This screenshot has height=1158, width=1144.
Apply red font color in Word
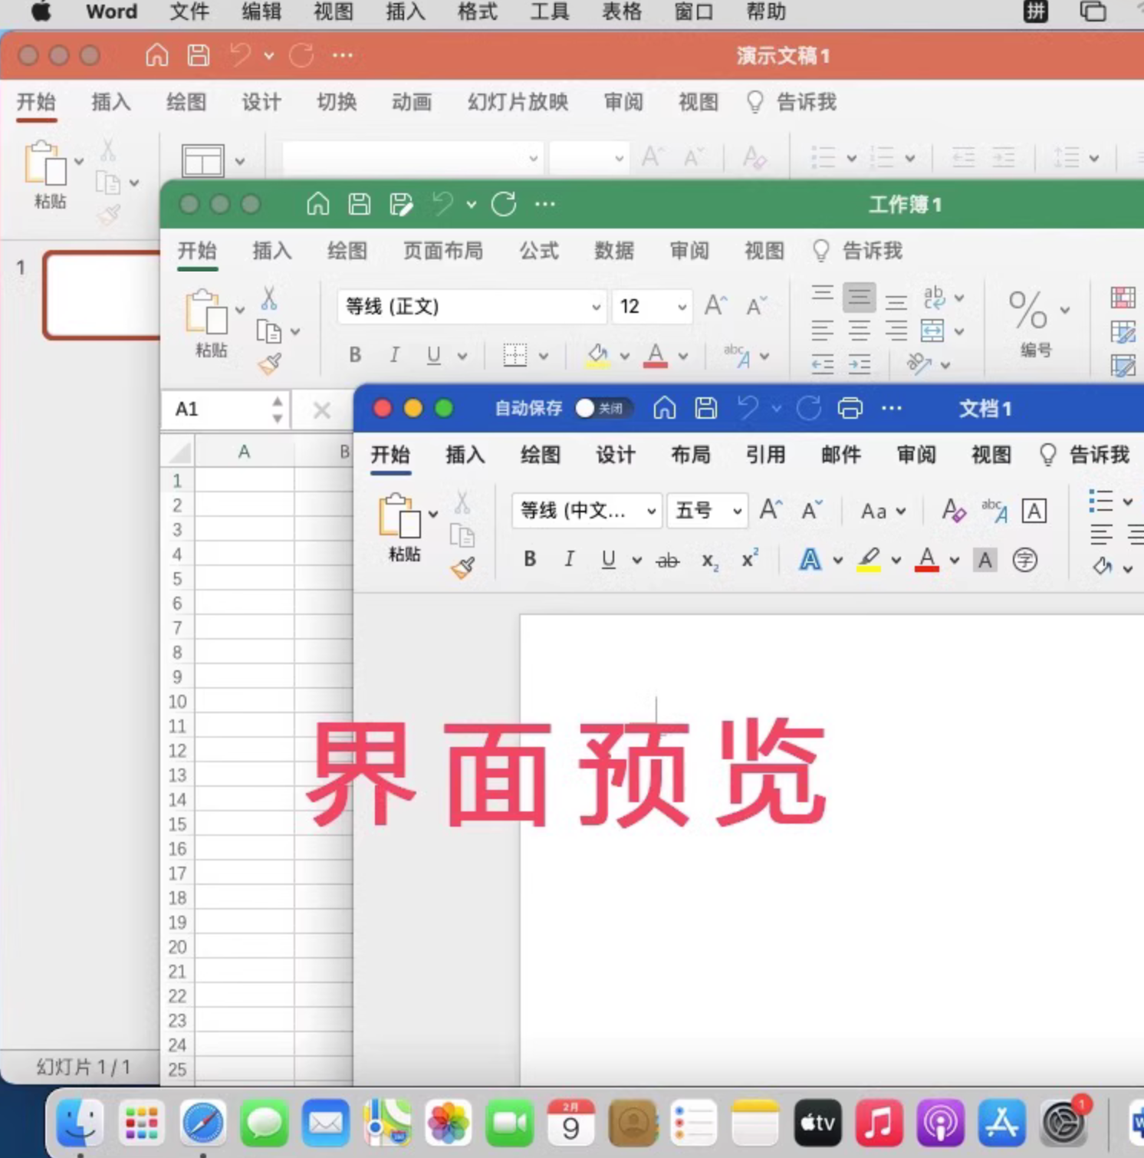point(927,560)
